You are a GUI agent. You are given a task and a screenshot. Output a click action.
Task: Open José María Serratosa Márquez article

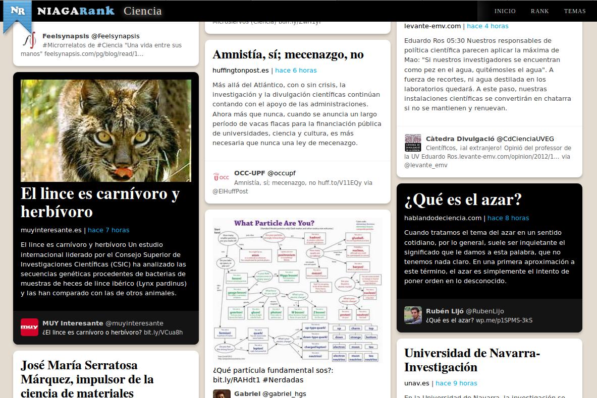coord(87,378)
